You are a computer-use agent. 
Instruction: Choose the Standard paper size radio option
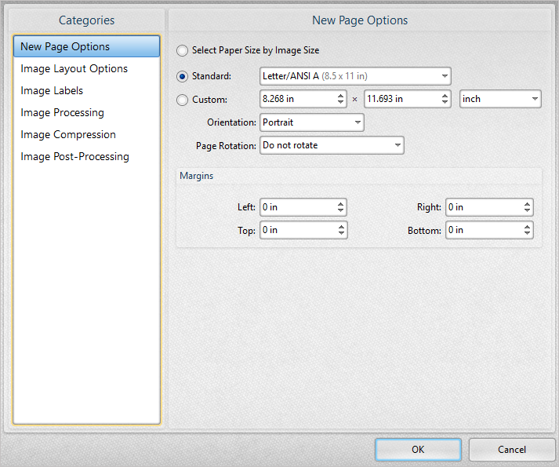pos(183,76)
